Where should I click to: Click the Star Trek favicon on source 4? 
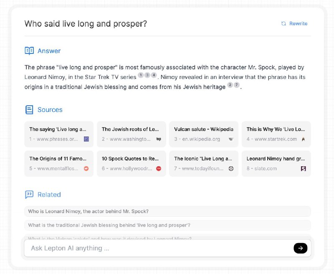click(304, 139)
